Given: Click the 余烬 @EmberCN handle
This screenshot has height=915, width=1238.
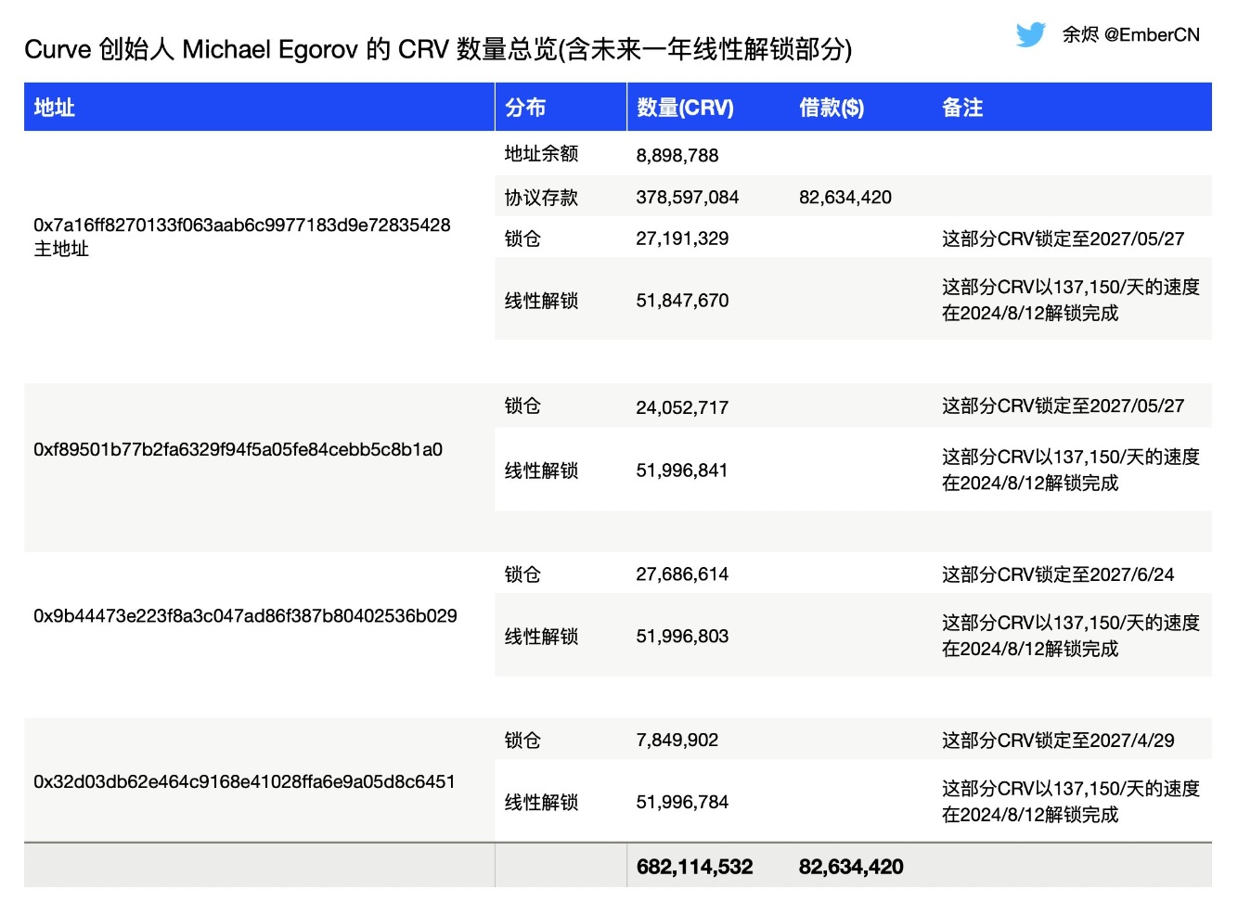Looking at the screenshot, I should 1130,35.
